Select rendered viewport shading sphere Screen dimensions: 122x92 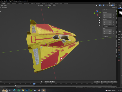pyautogui.click(x=114, y=5)
